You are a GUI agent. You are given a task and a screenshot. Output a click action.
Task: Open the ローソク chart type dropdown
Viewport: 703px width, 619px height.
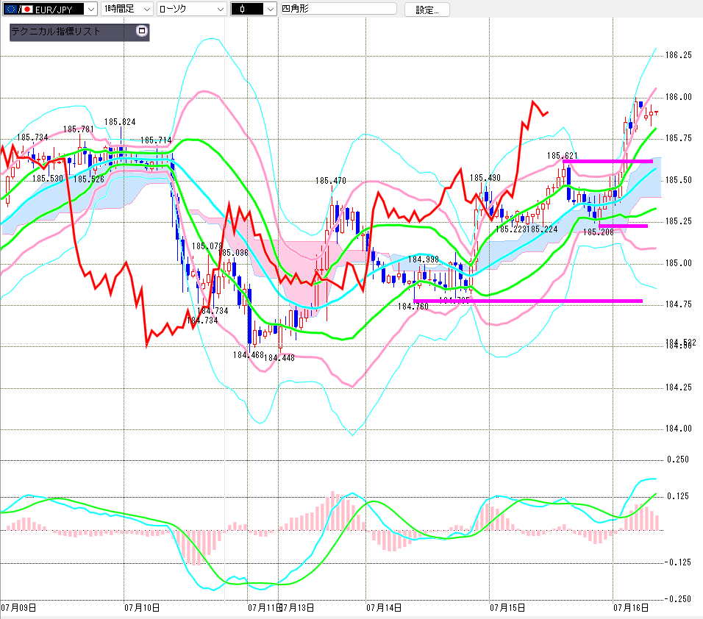tap(191, 9)
